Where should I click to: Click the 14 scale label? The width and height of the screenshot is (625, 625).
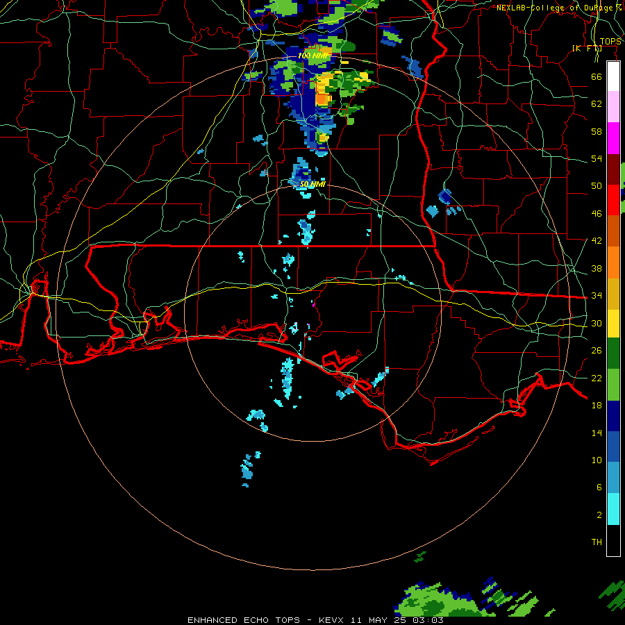pos(597,433)
